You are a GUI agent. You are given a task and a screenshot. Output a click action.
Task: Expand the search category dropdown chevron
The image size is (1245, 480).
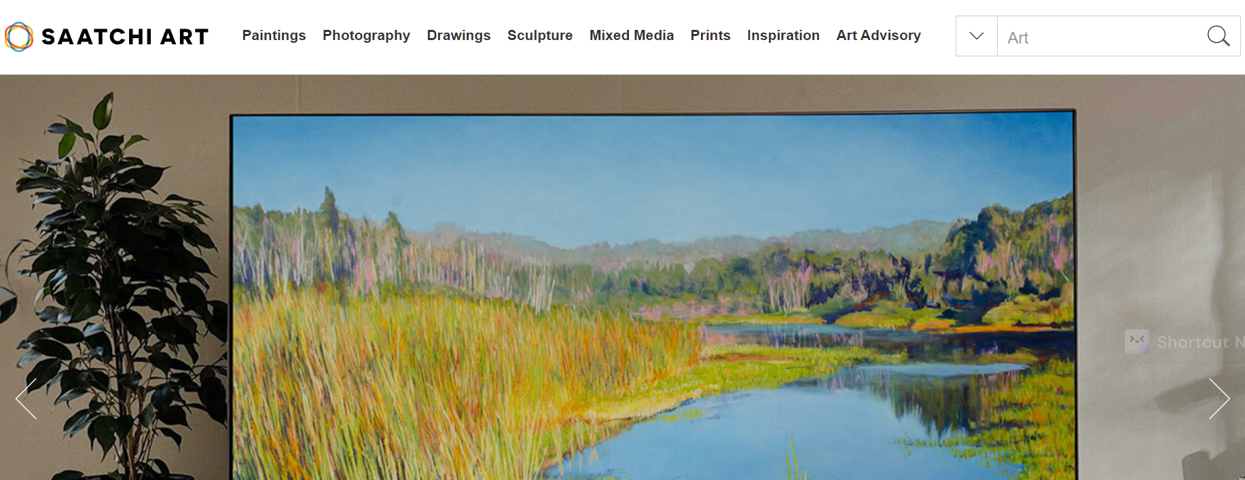click(x=977, y=36)
